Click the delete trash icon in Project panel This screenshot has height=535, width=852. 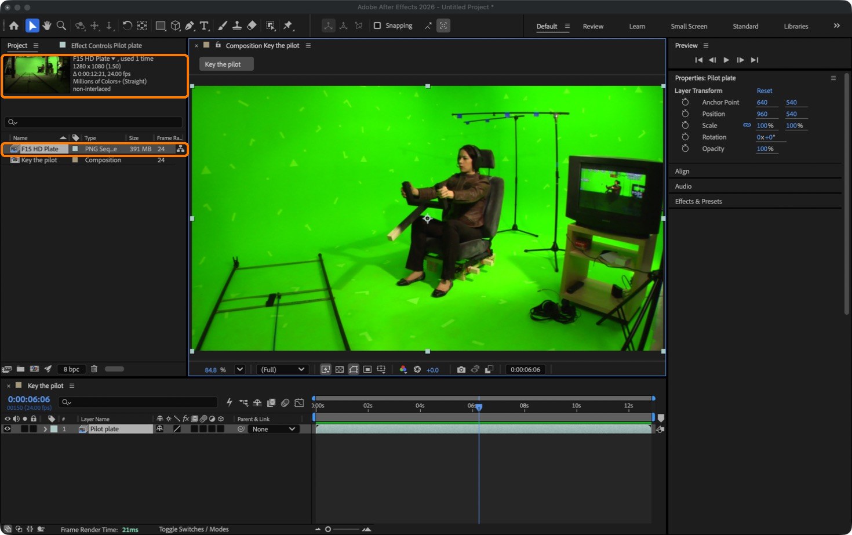point(94,369)
